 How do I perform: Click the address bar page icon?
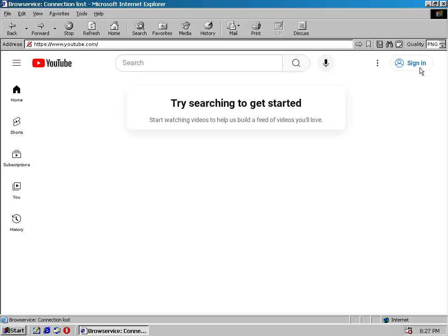click(29, 44)
